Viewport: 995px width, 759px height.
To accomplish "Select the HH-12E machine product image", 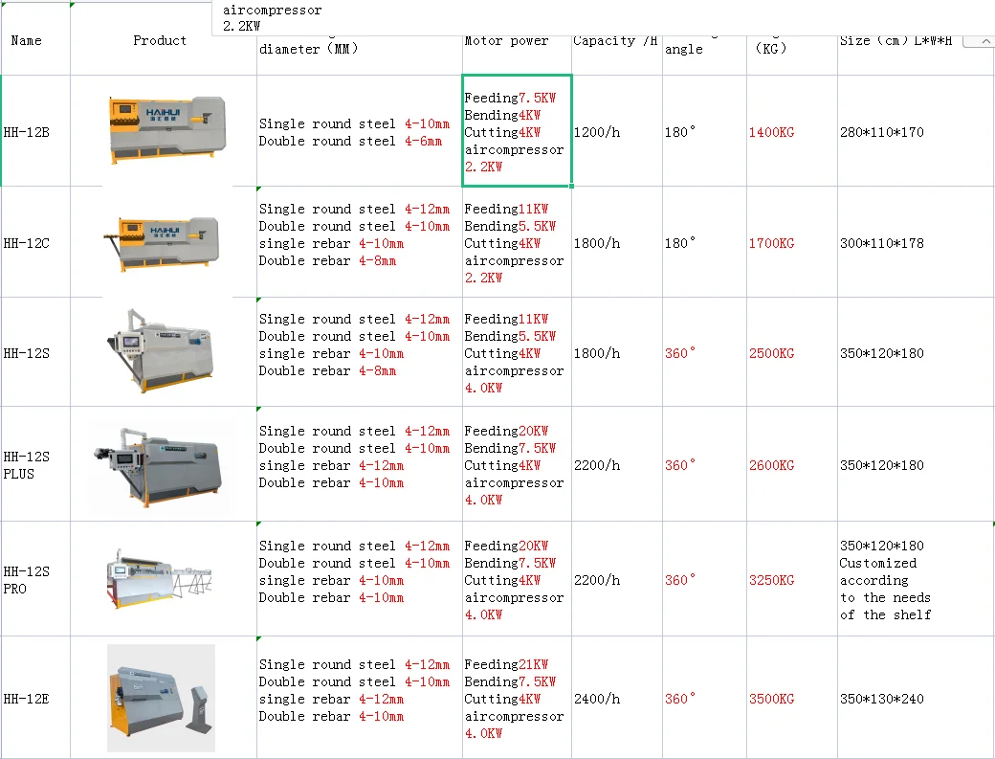I will 161,698.
